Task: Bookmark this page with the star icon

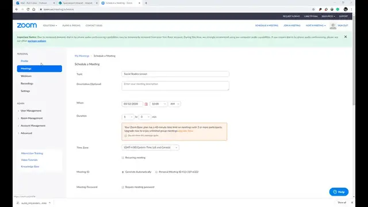Action: 313,9
